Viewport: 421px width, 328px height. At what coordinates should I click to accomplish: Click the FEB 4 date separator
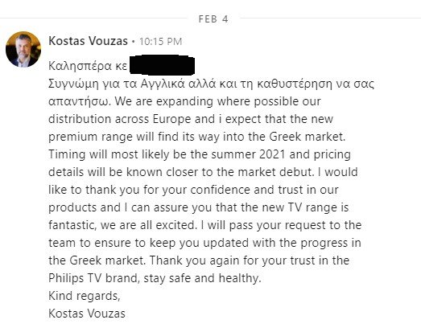click(213, 18)
